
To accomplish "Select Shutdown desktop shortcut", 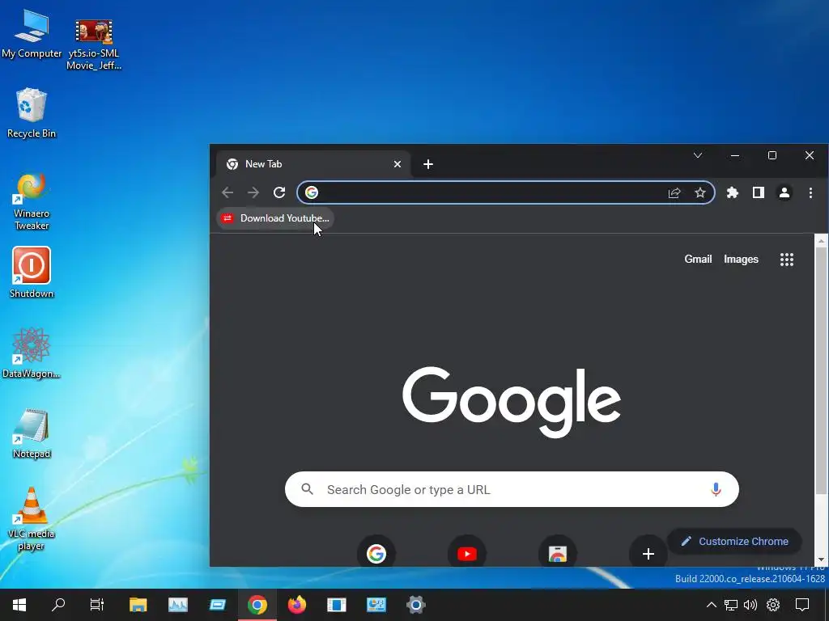I will [x=32, y=272].
